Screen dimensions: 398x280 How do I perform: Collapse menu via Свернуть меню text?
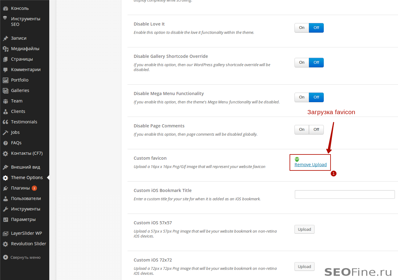(x=26, y=258)
